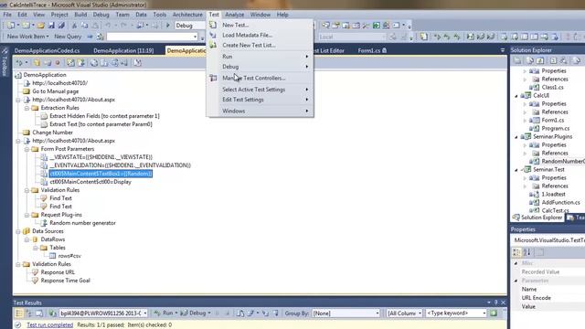Select the URL Encode property row
This screenshot has width=585, height=329.
click(548, 298)
